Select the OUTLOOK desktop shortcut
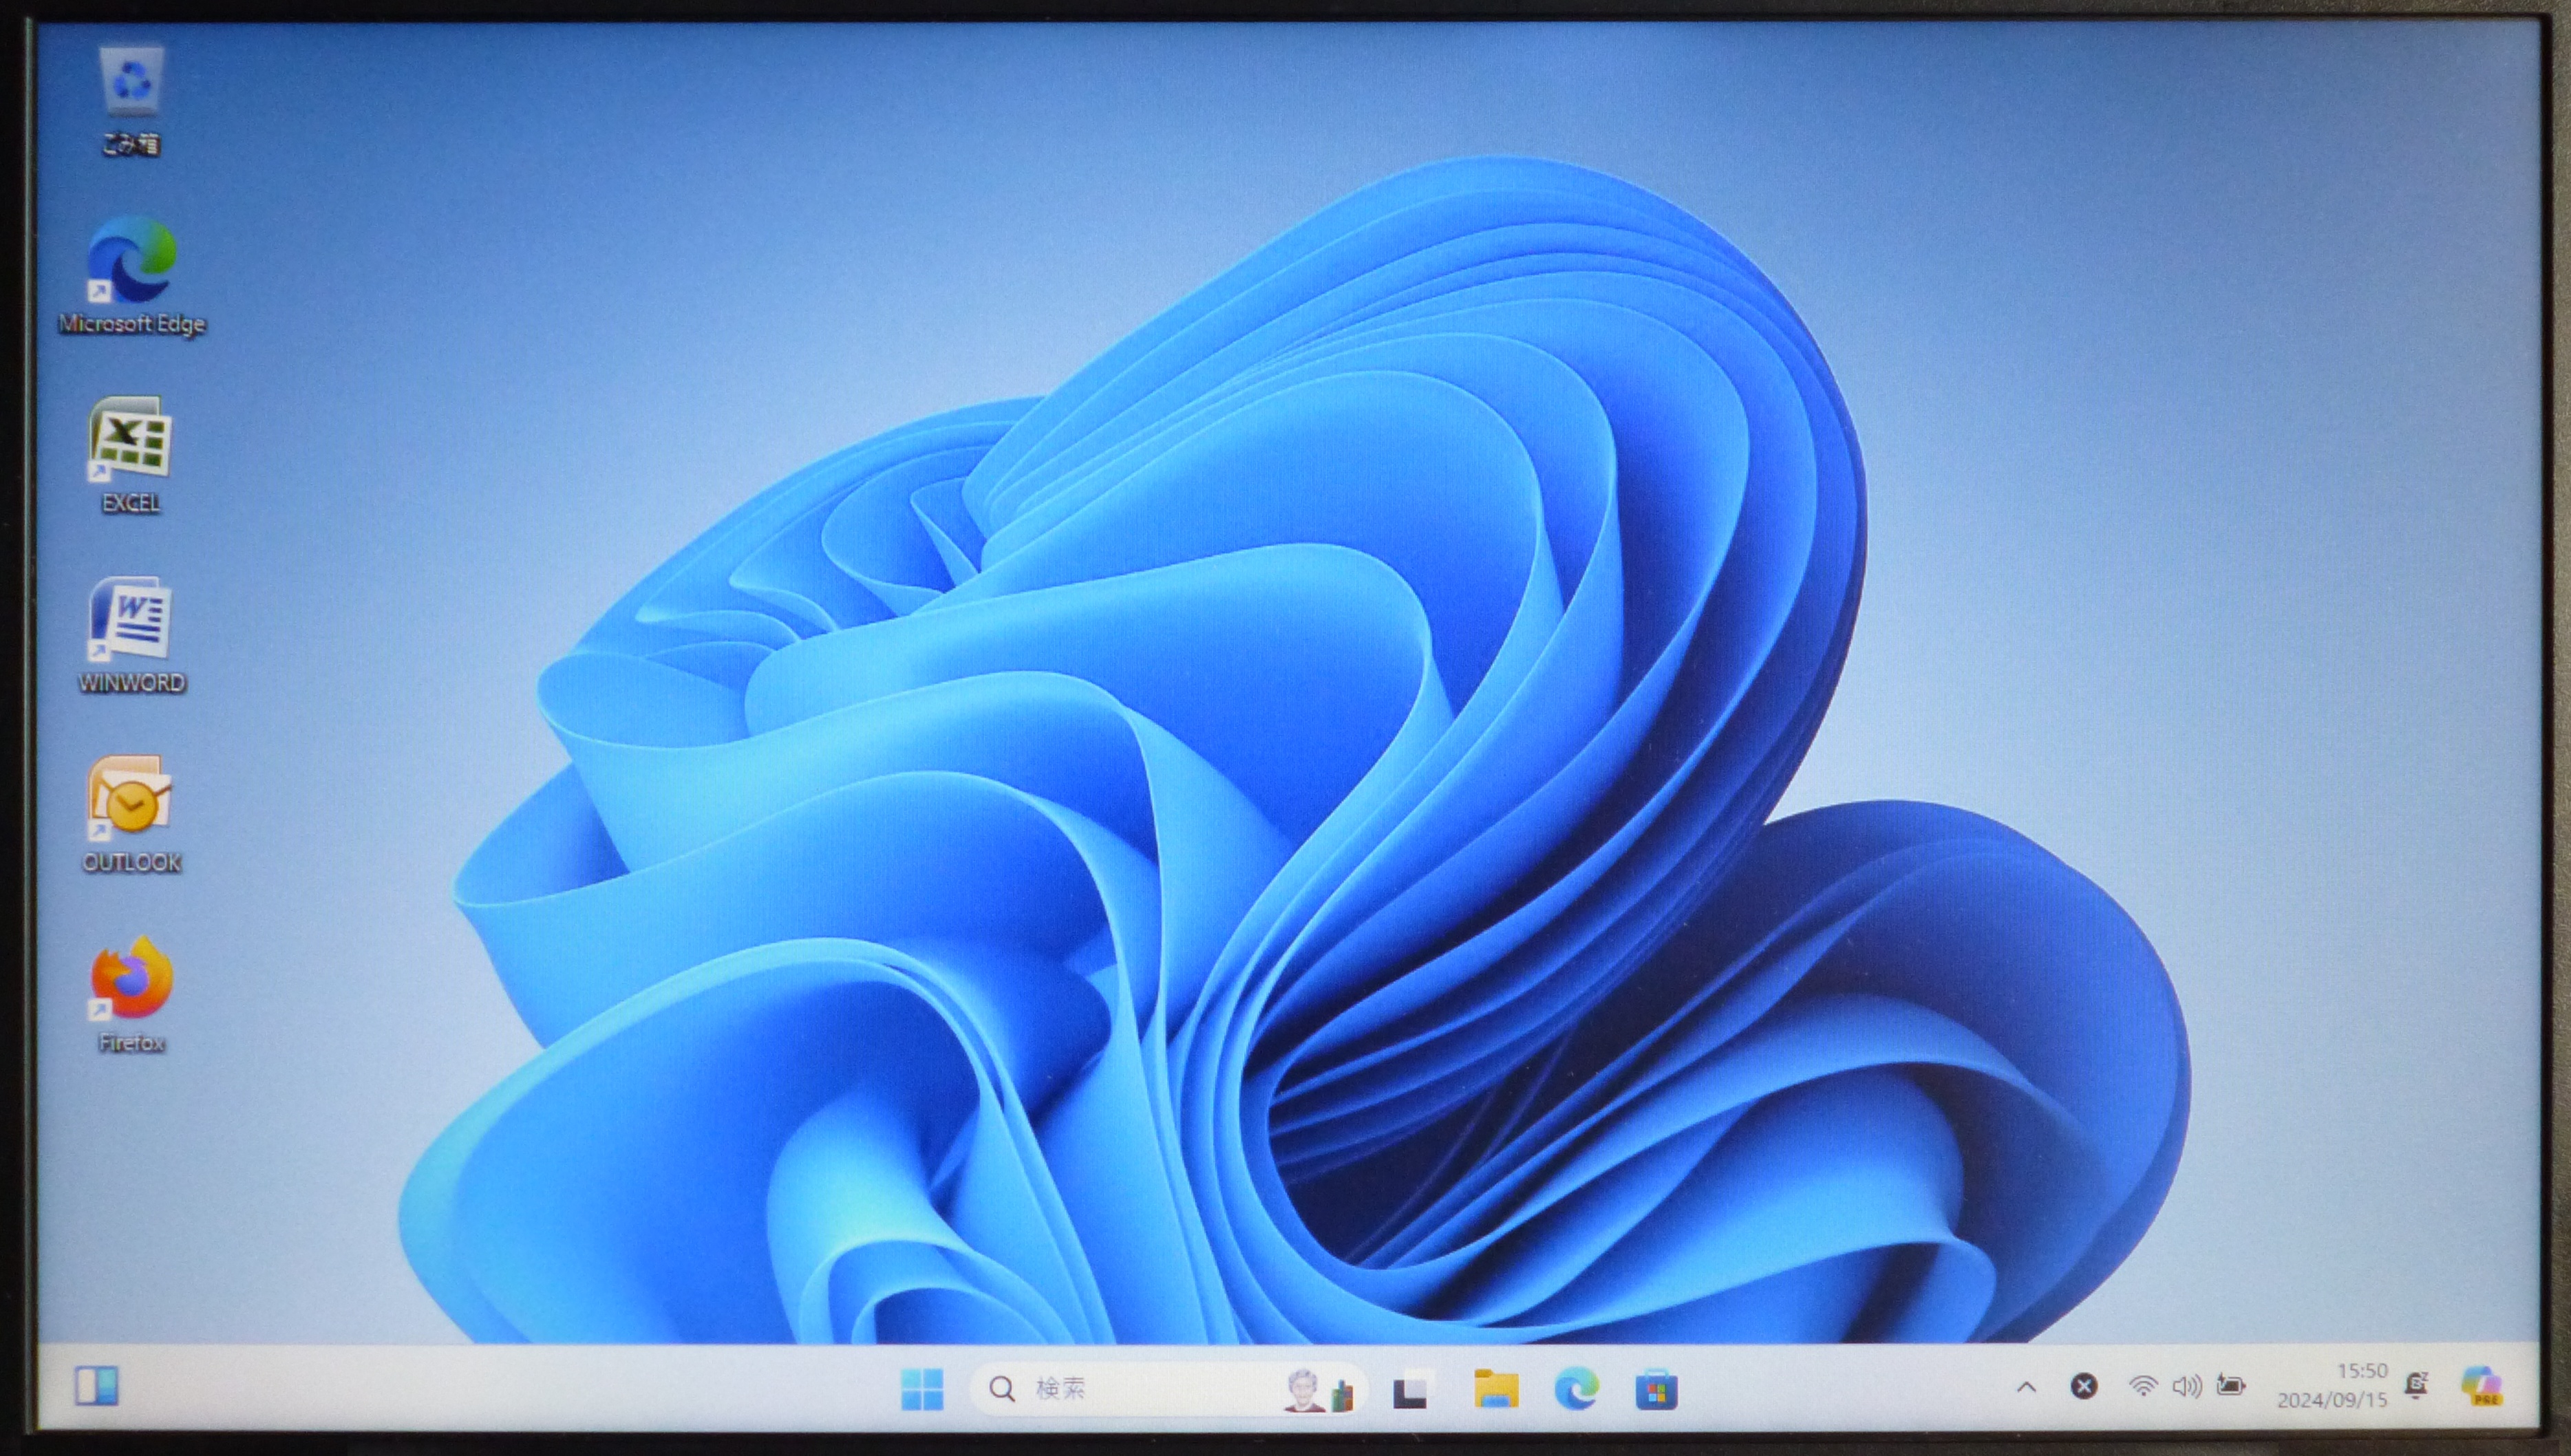Viewport: 2571px width, 1456px height. 131,815
